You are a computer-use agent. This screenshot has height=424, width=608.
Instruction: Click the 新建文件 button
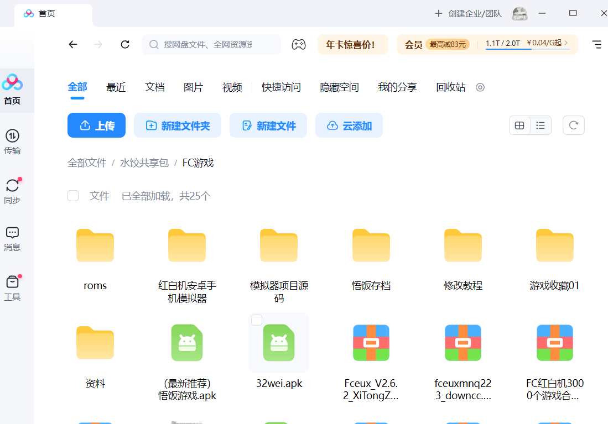click(x=268, y=125)
